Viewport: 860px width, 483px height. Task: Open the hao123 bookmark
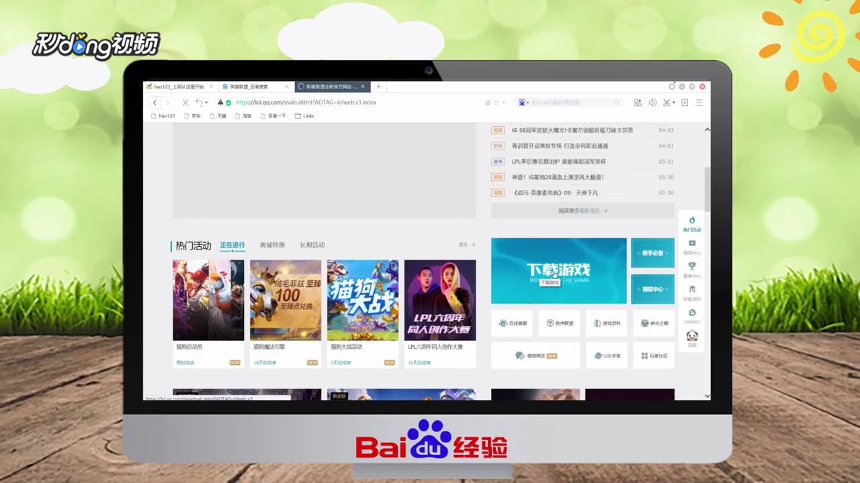click(163, 116)
